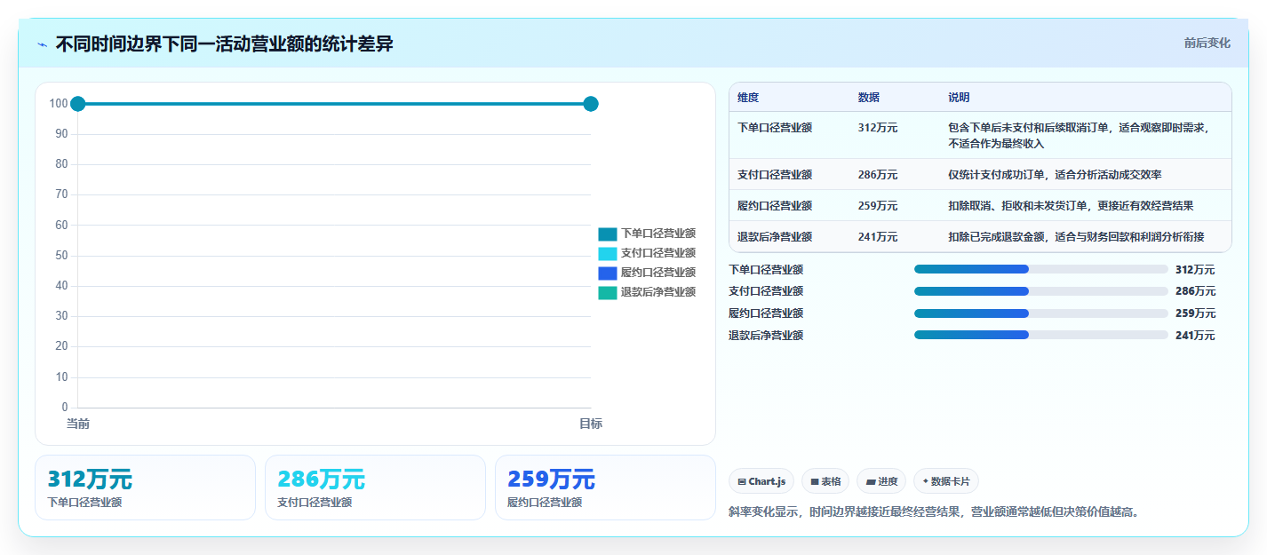The width and height of the screenshot is (1267, 555).
Task: Click the description starting 扣除已完成退款金额
Action: (1076, 237)
